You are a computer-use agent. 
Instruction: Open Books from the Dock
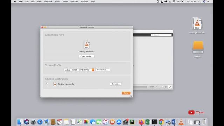(x=112, y=122)
